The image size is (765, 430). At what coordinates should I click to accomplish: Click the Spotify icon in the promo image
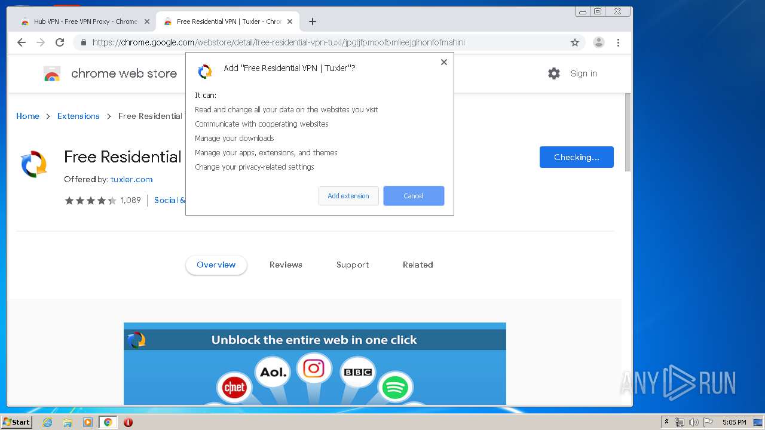tap(394, 388)
